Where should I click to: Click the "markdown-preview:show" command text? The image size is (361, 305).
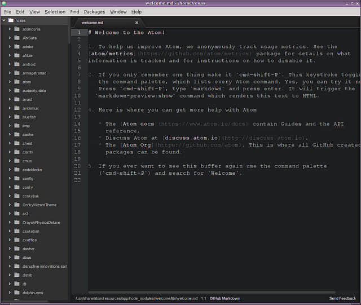tap(135, 96)
